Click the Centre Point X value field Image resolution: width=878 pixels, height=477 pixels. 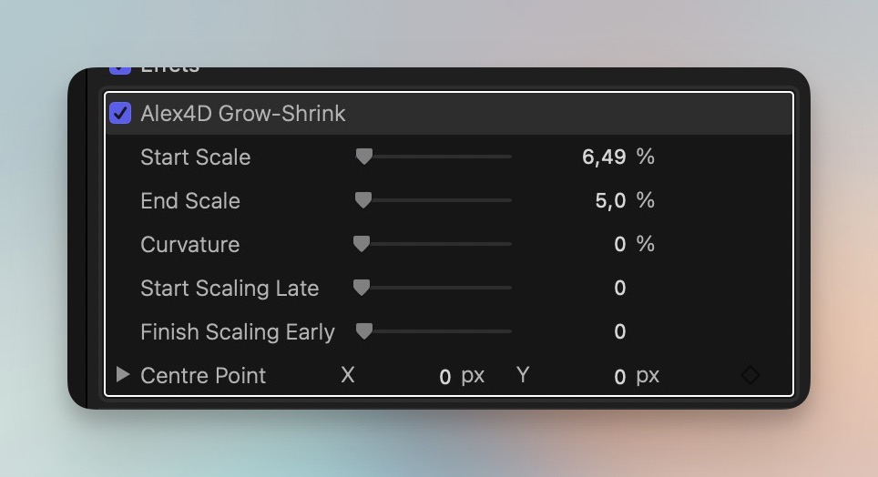pyautogui.click(x=444, y=376)
